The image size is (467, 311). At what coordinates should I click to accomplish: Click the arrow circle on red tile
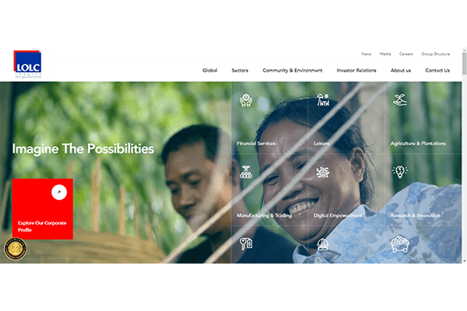pos(59,192)
